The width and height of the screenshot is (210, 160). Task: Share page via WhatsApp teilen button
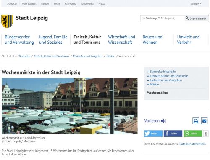pos(193,133)
